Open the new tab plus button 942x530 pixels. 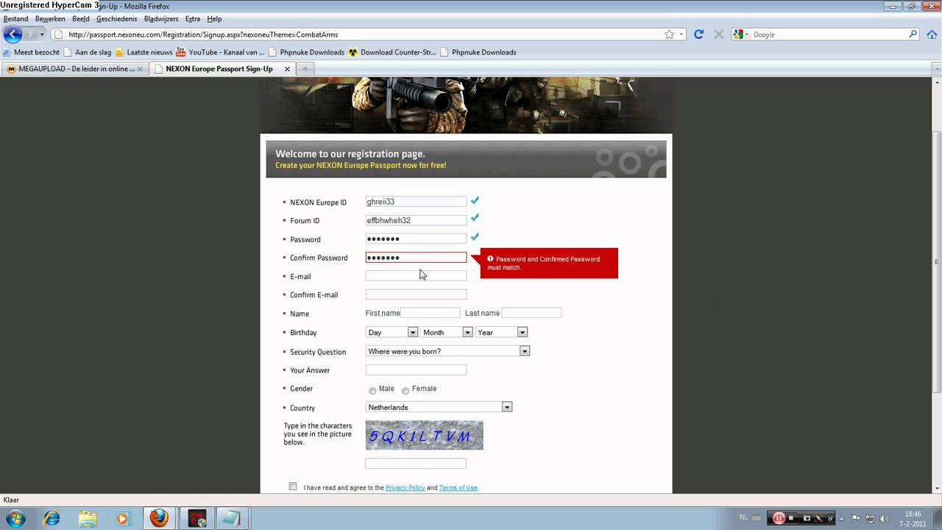pos(305,68)
